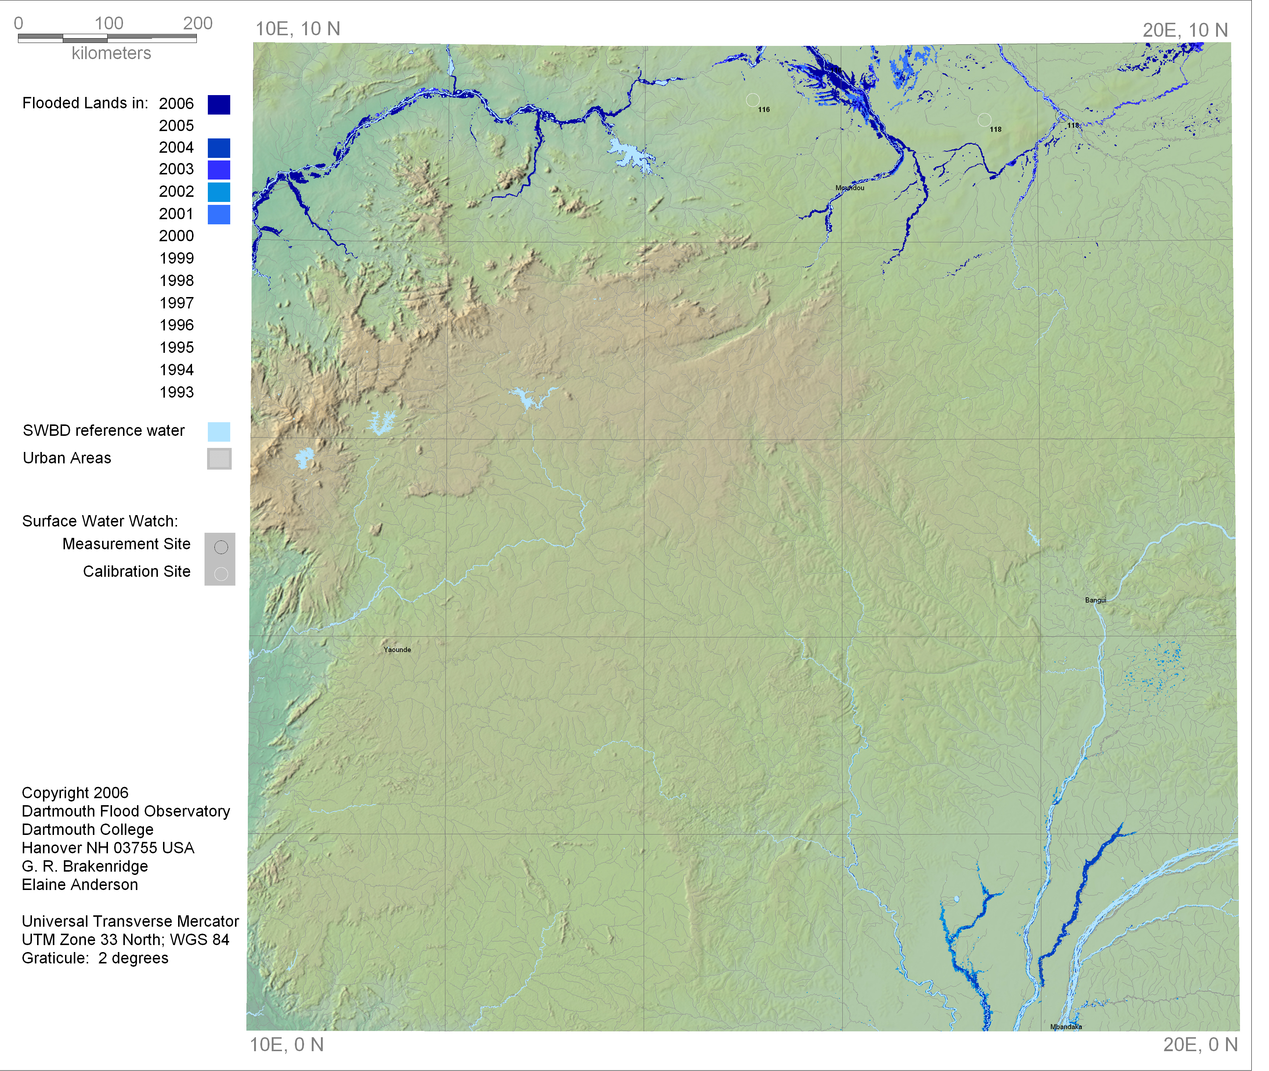Screen dimensions: 1269x1071
Task: Select the 2004 flooded lands color swatch
Action: coord(219,148)
